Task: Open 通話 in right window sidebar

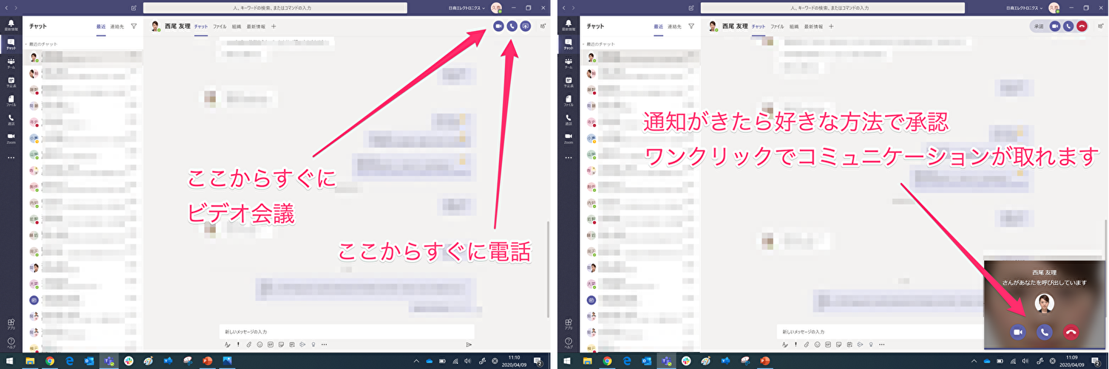Action: tap(569, 120)
